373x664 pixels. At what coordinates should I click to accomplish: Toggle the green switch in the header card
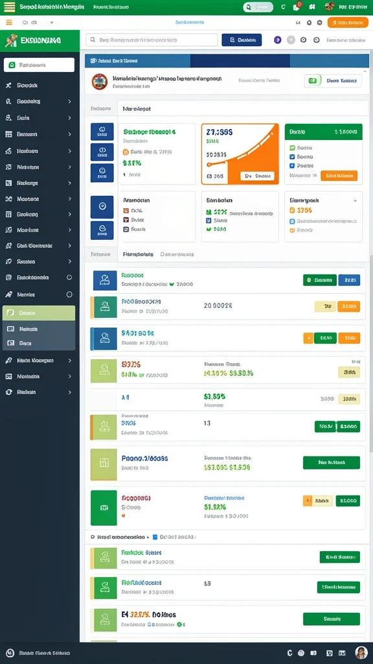tap(313, 80)
